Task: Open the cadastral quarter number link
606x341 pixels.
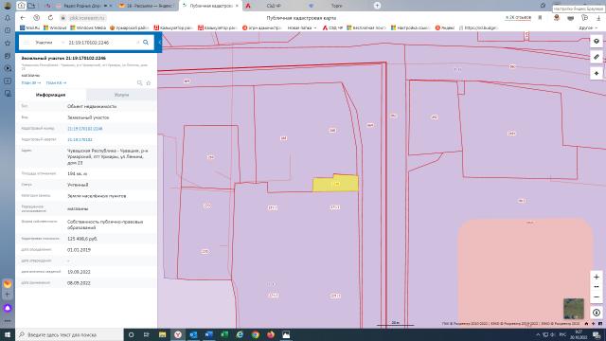Action: pos(80,139)
